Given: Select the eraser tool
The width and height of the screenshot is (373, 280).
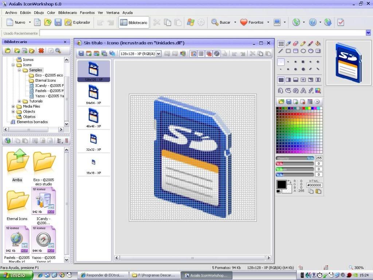Looking at the screenshot, I should click(295, 44).
